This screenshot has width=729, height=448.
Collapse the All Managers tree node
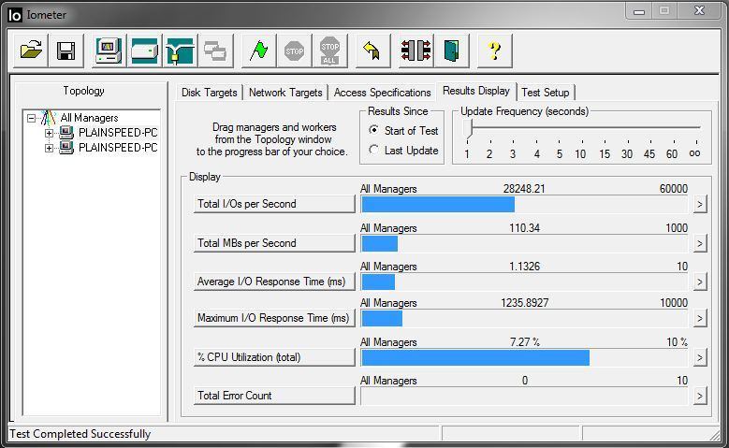click(31, 118)
